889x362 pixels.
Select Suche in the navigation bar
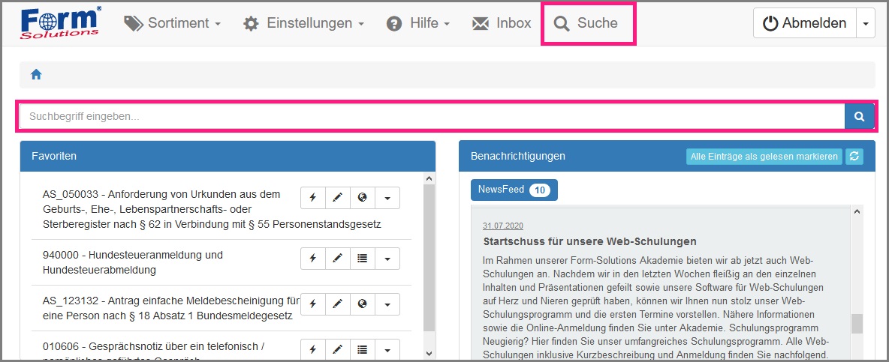pos(587,23)
